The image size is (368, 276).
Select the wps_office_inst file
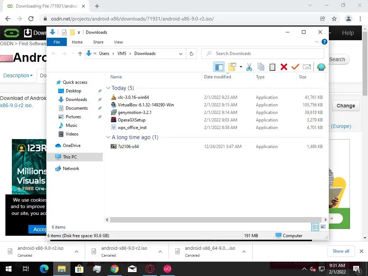click(x=132, y=128)
